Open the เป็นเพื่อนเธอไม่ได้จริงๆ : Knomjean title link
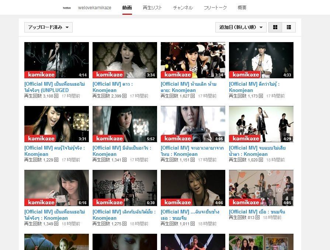Viewport: 330px width, 250px height. tap(55, 215)
